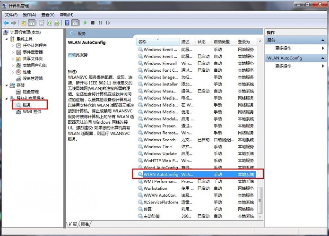Select the Windows Search service row
329x236 pixels.
[197, 140]
